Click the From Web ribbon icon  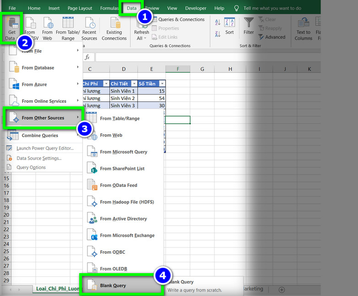[x=47, y=28]
